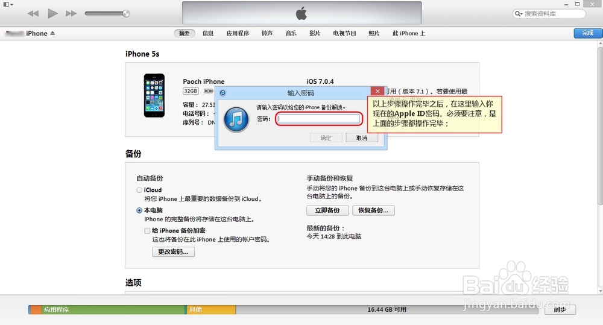Image resolution: width=603 pixels, height=325 pixels.
Task: Click the 恢复备份... button
Action: pos(373,210)
